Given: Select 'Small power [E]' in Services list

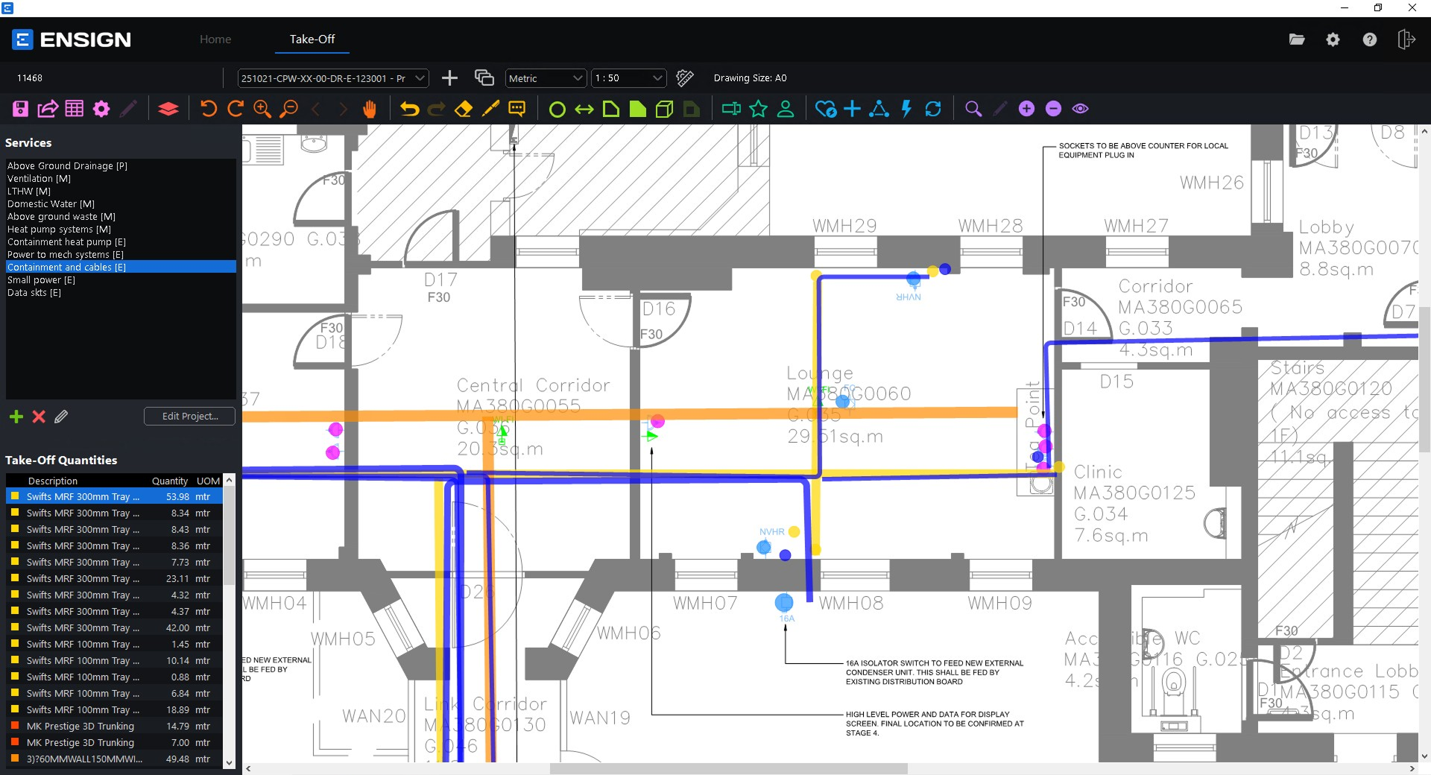Looking at the screenshot, I should 41,280.
